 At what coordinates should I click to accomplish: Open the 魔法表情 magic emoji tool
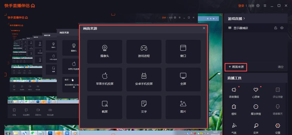coord(256,110)
